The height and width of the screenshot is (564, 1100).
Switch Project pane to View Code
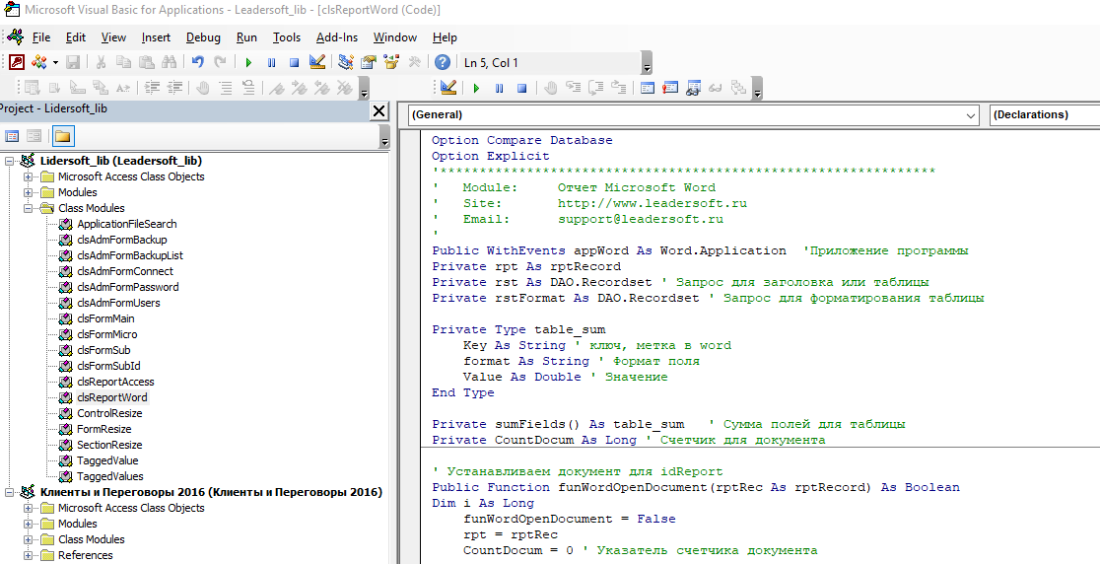tap(13, 136)
